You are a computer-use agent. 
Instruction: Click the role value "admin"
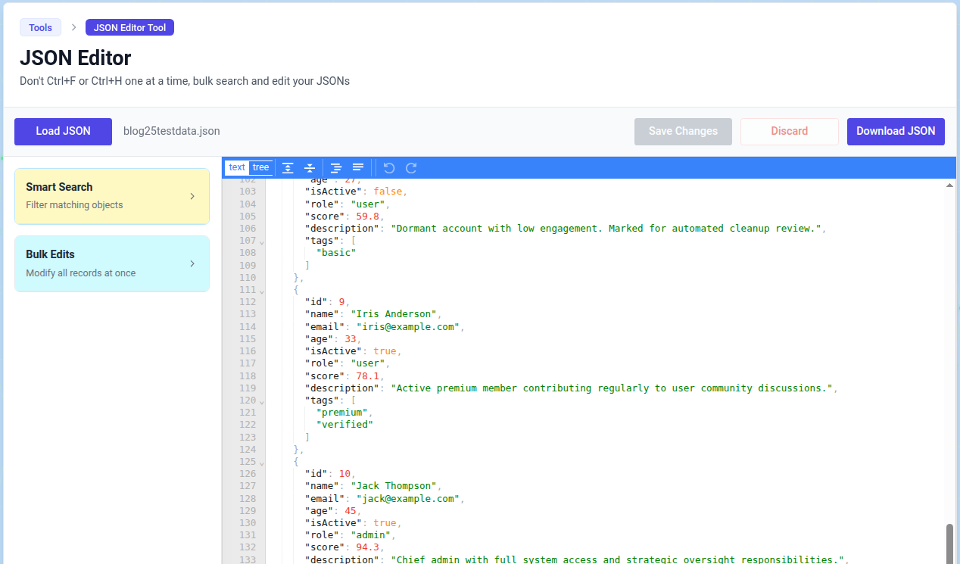[371, 535]
